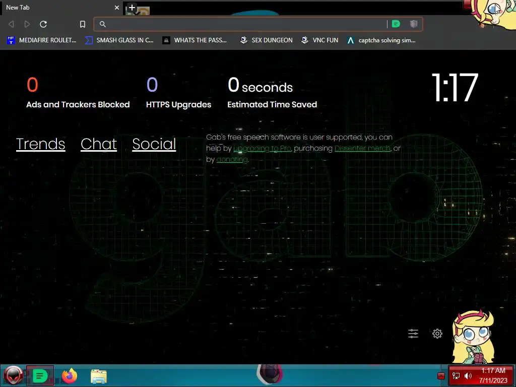Follow the donating link
This screenshot has width=516, height=387.
(x=232, y=160)
